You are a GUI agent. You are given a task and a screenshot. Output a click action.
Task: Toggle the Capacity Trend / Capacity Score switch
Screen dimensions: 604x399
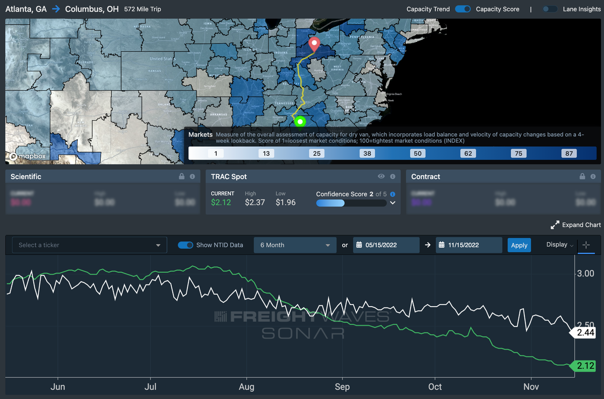click(462, 9)
